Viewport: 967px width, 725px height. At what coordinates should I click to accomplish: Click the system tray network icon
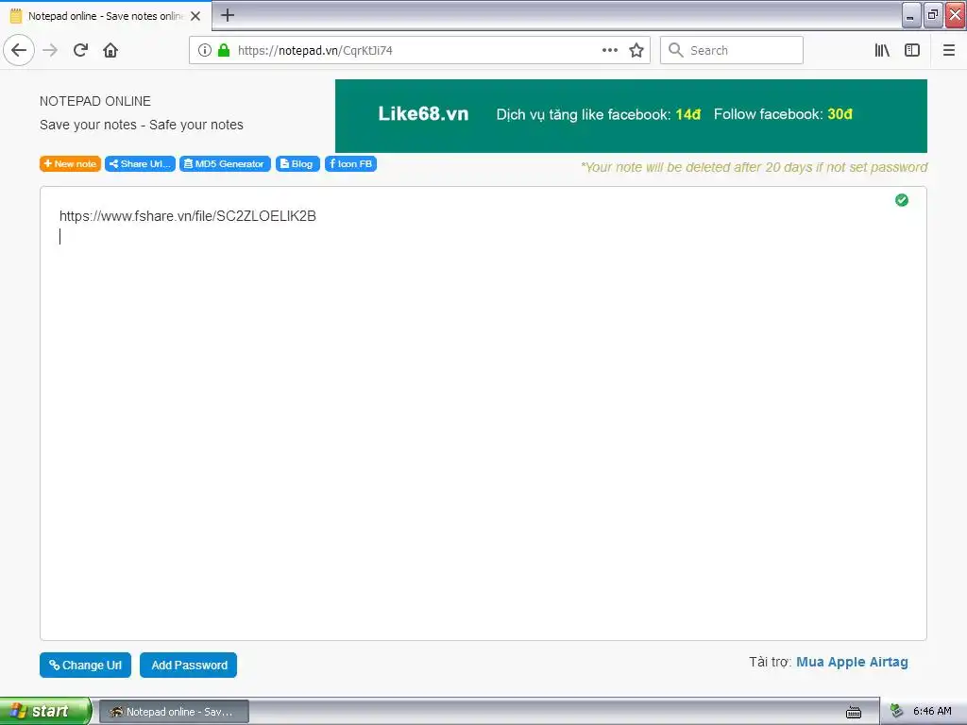(897, 712)
